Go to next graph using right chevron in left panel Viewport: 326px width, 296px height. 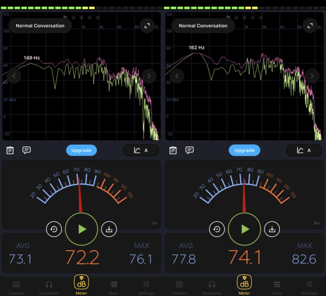click(x=149, y=76)
